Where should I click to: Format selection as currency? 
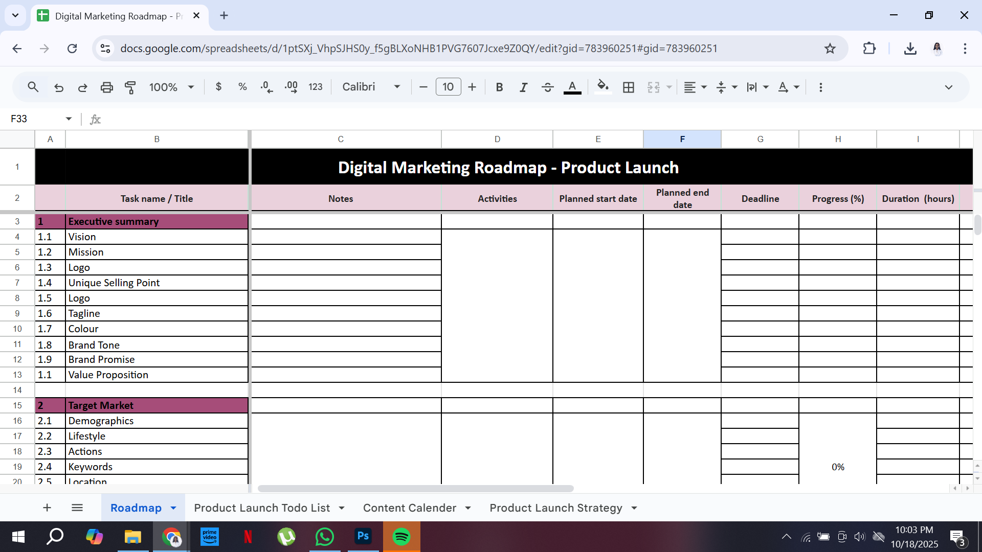coord(218,87)
